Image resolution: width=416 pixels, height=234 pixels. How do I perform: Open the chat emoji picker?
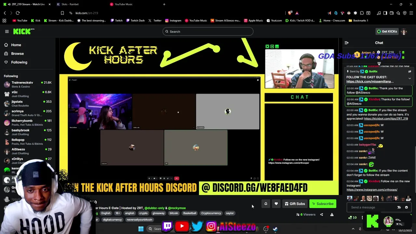pyautogui.click(x=406, y=207)
